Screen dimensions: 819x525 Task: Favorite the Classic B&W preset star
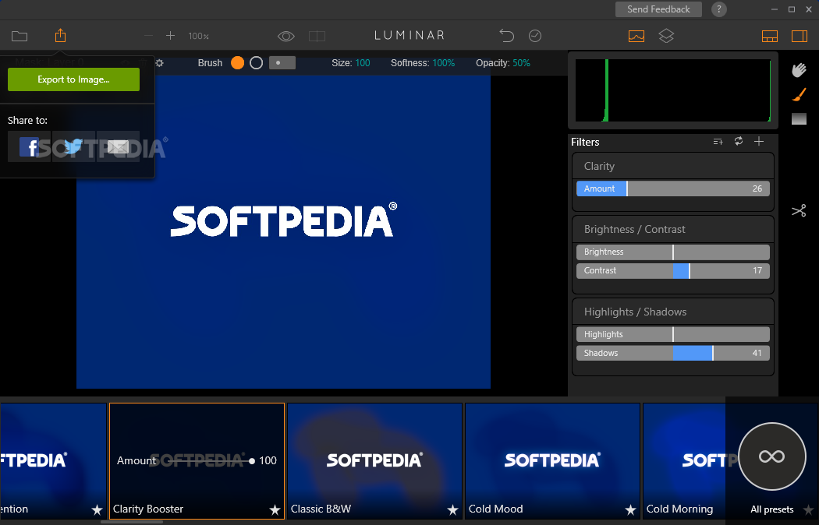tap(452, 510)
